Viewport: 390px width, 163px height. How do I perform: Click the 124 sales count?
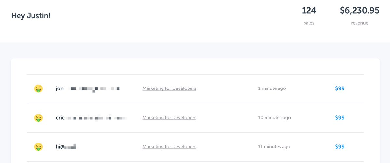[309, 11]
